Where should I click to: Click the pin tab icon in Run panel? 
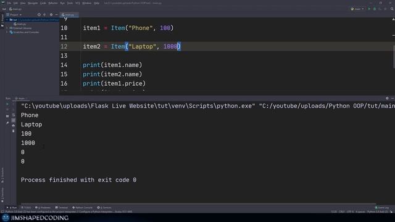[x=7, y=123]
